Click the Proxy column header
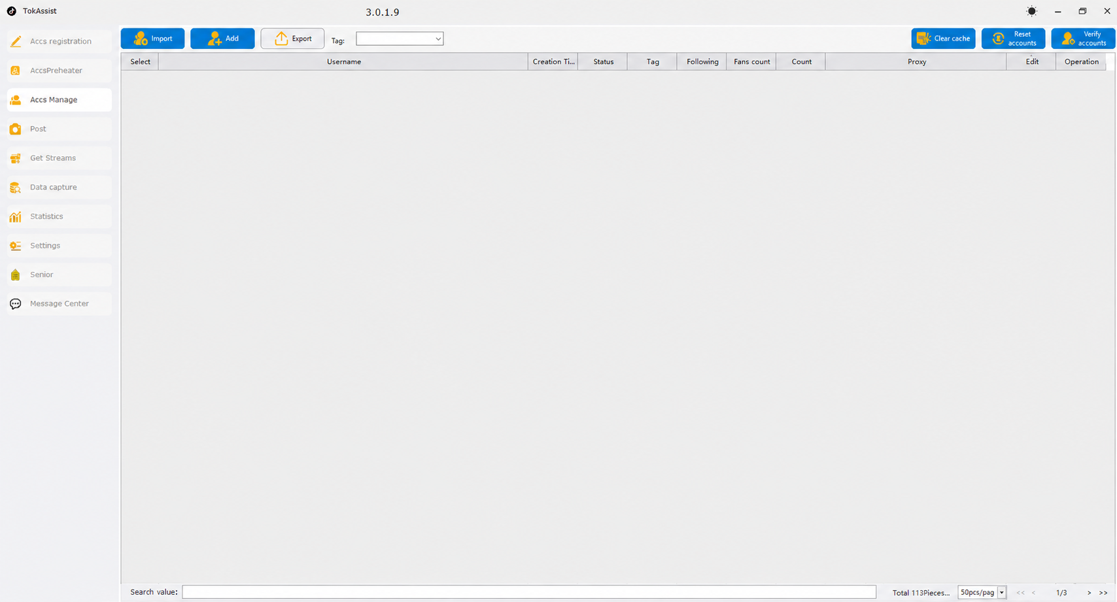The image size is (1117, 602). tap(916, 61)
